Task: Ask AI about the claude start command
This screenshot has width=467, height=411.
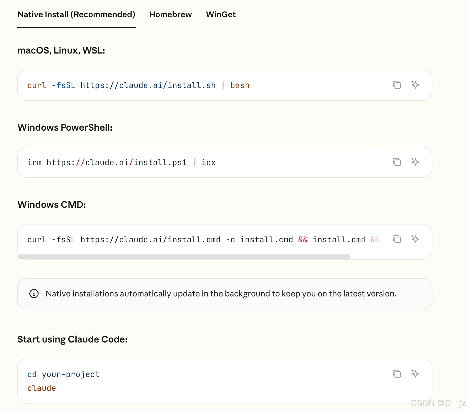Action: click(415, 374)
